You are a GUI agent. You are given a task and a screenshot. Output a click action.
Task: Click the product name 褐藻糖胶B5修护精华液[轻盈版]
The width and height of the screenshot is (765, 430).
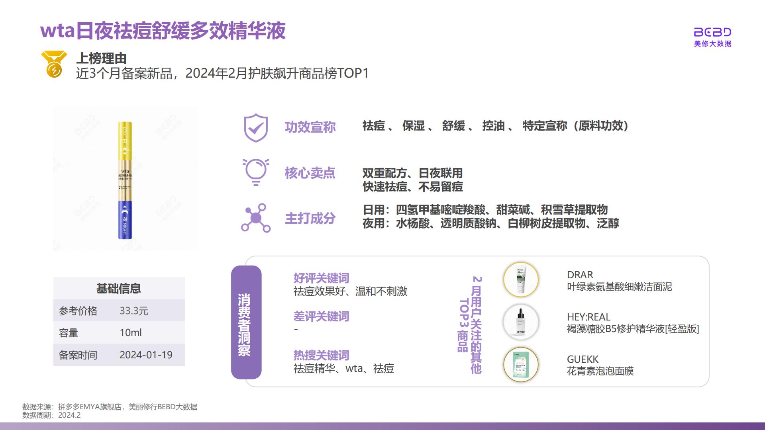click(x=633, y=329)
